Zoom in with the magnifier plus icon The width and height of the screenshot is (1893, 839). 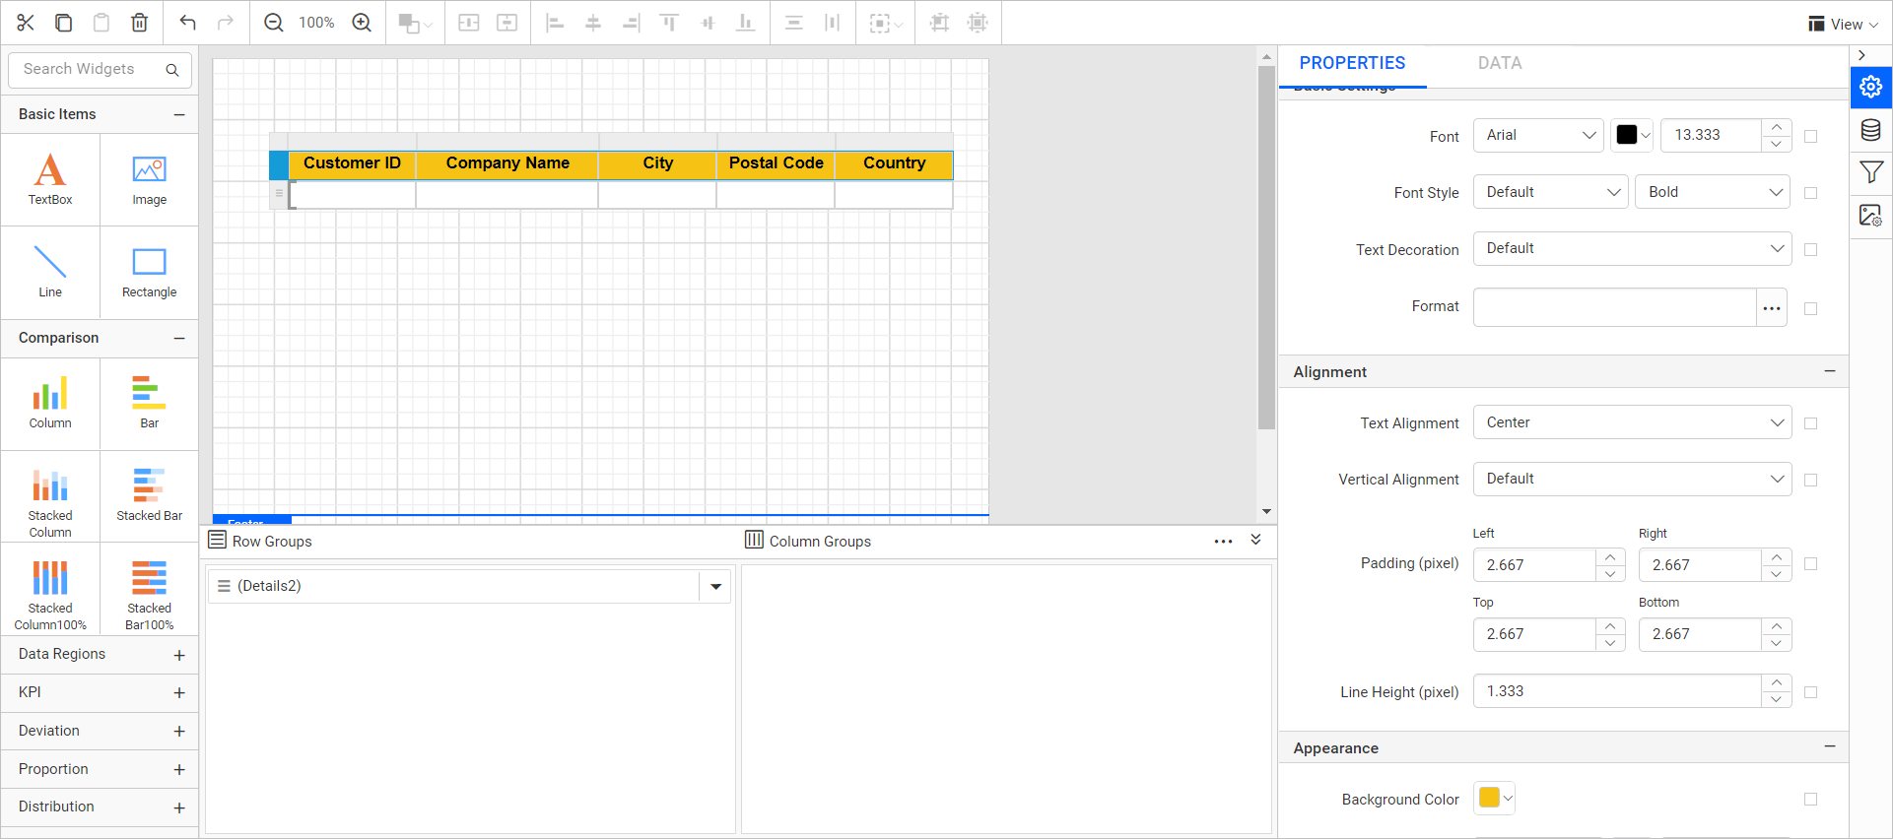[x=362, y=23]
